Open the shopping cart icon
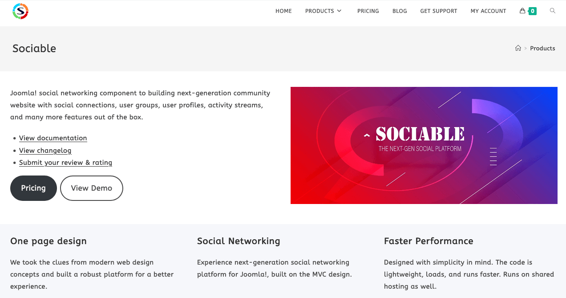This screenshot has height=298, width=566. tap(522, 11)
